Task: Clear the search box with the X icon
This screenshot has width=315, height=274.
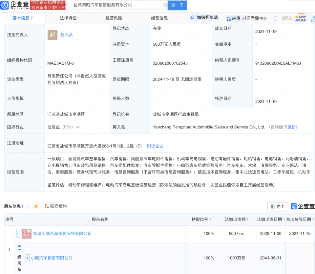Action: 165,5
